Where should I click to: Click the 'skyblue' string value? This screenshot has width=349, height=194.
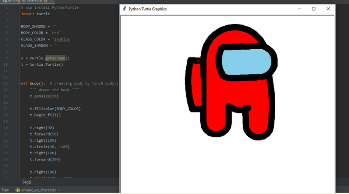(62, 39)
